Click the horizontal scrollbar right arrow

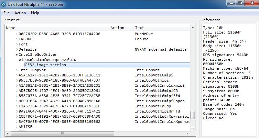[188, 133]
